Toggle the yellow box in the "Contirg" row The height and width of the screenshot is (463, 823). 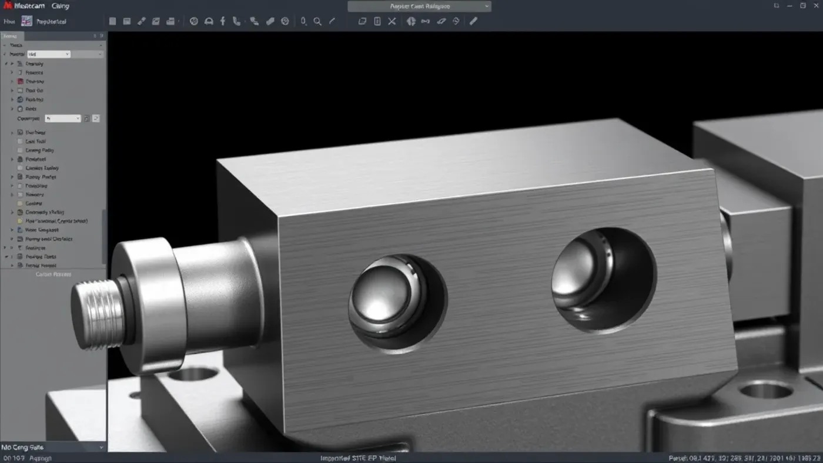[x=20, y=203]
